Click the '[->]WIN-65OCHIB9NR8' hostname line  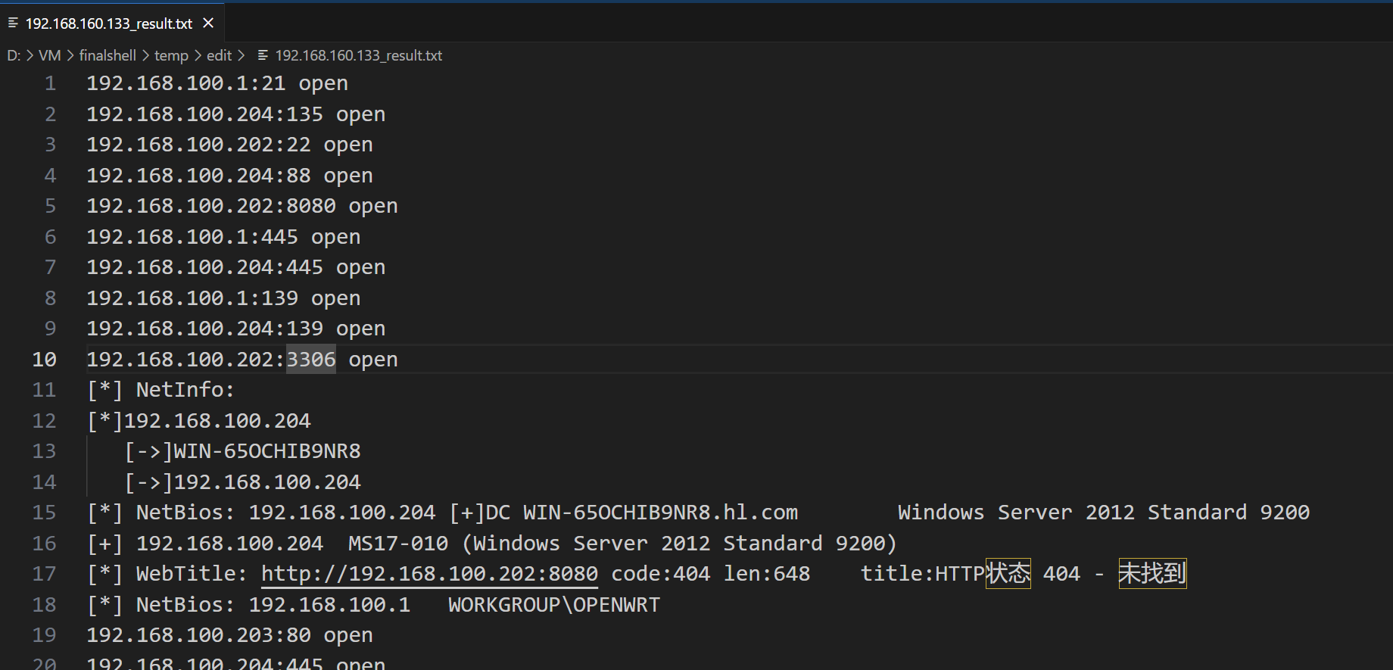click(x=242, y=451)
